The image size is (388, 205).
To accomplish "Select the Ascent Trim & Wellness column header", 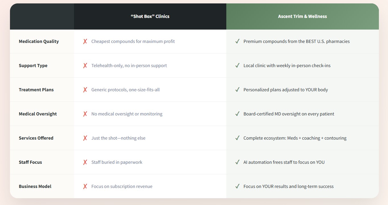I will (x=302, y=16).
